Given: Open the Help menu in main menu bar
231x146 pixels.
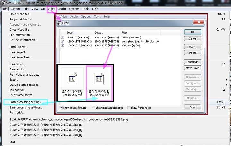Looking at the screenshot, I should (95, 9).
